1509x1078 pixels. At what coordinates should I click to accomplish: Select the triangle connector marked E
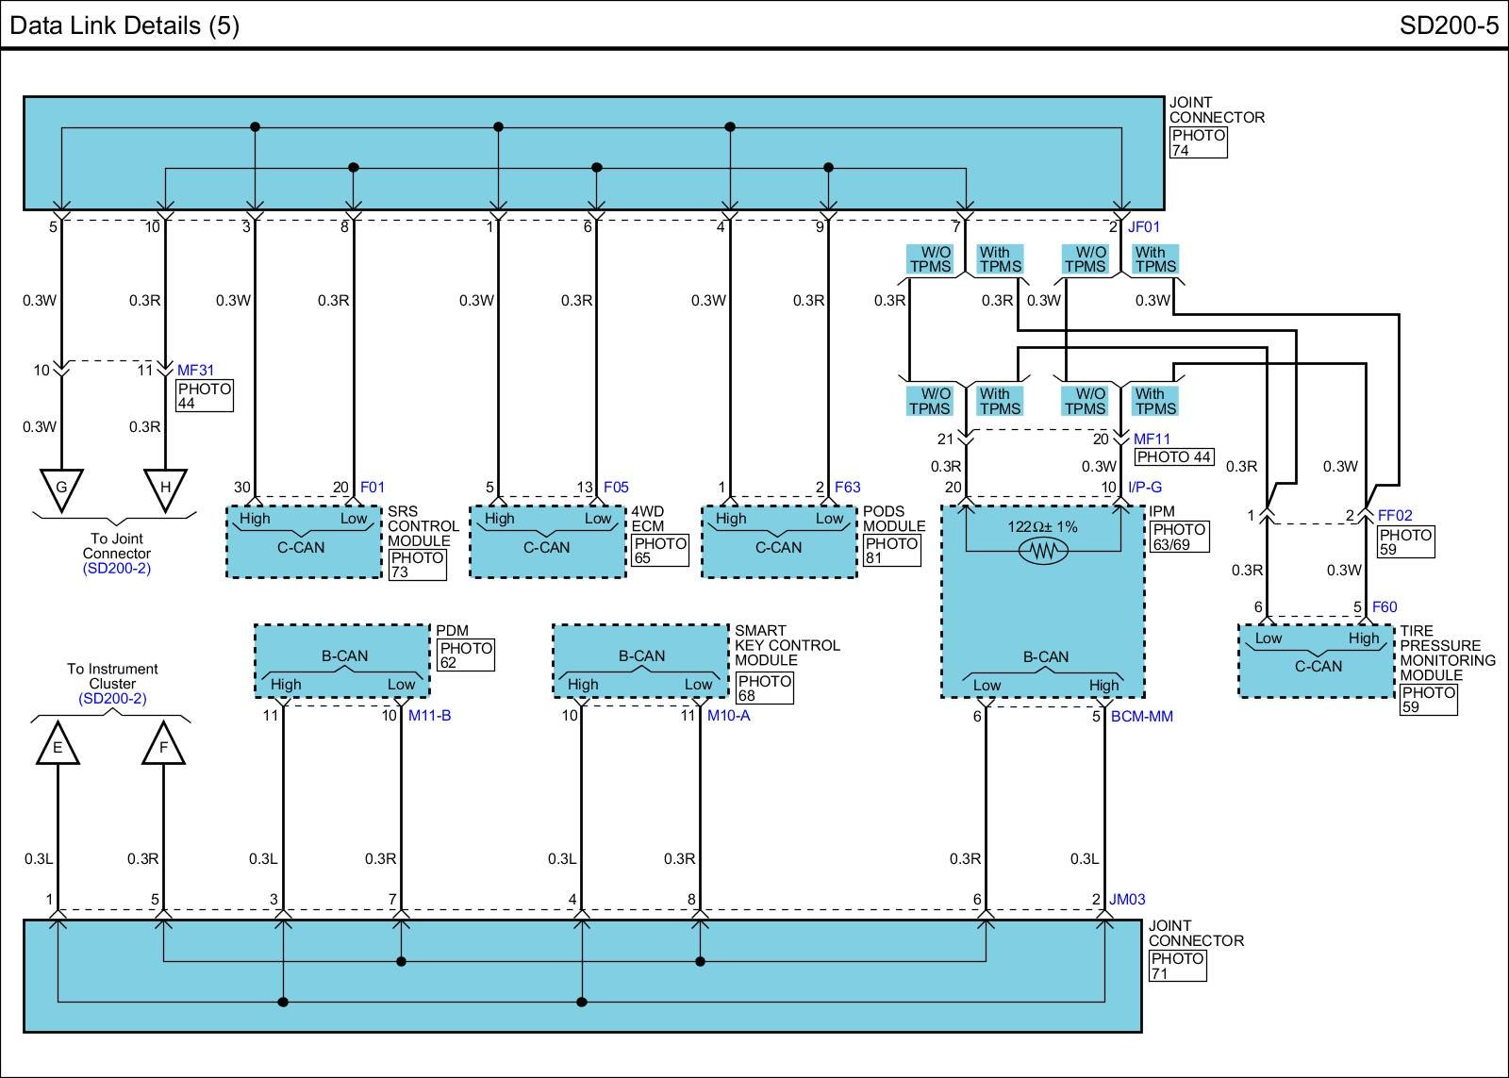58,746
